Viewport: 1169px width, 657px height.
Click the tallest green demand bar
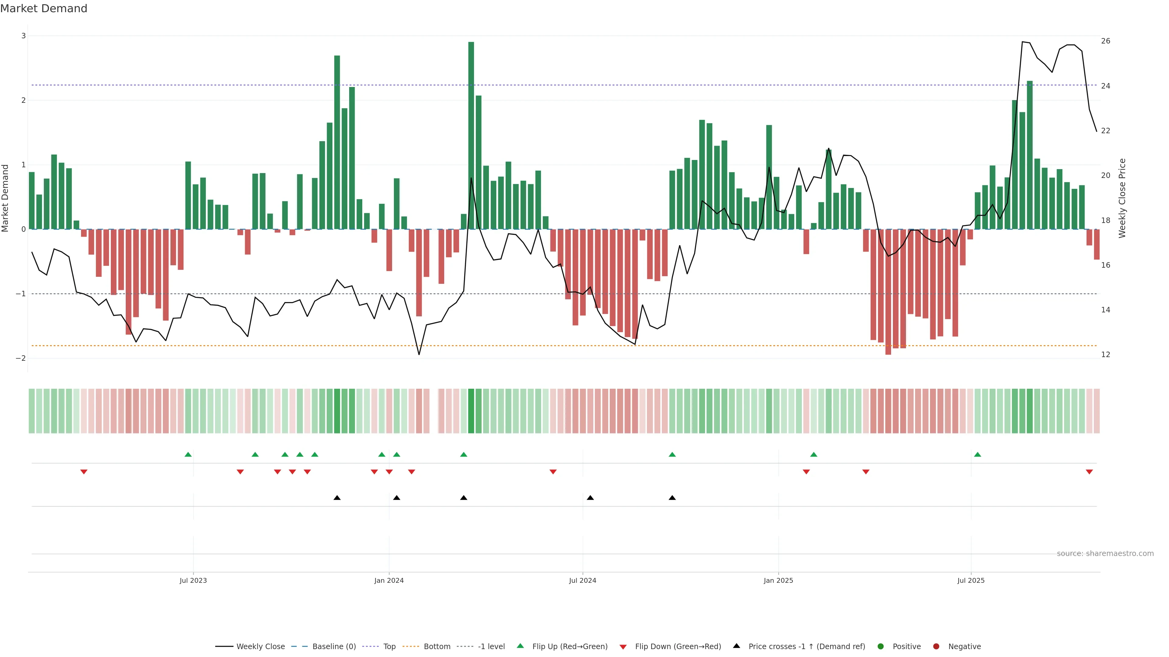click(x=471, y=136)
